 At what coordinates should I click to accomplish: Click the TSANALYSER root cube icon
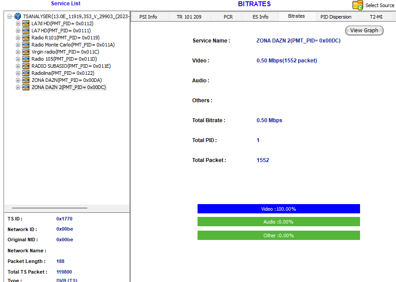pos(18,16)
